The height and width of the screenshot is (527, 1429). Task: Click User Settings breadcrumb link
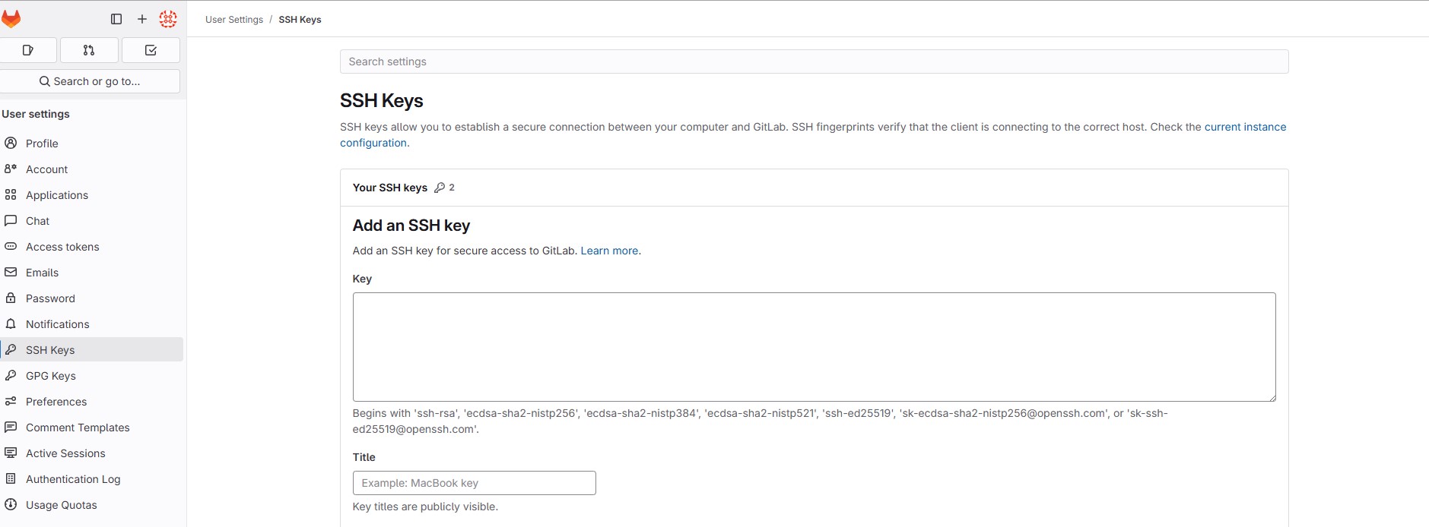(x=234, y=20)
